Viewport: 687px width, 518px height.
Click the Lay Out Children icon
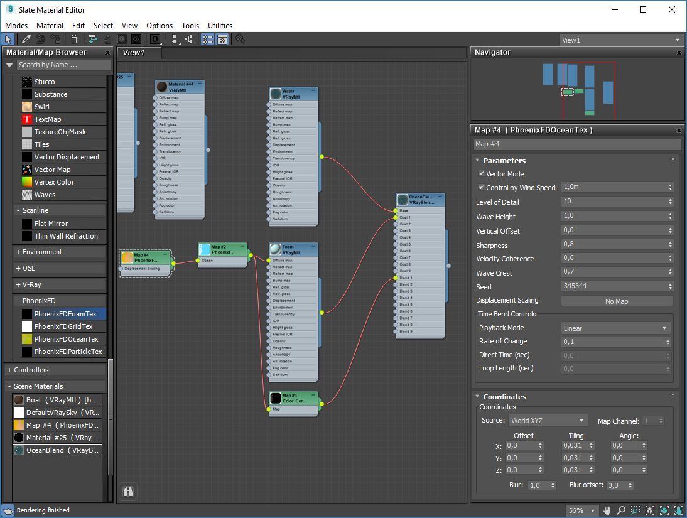click(189, 40)
